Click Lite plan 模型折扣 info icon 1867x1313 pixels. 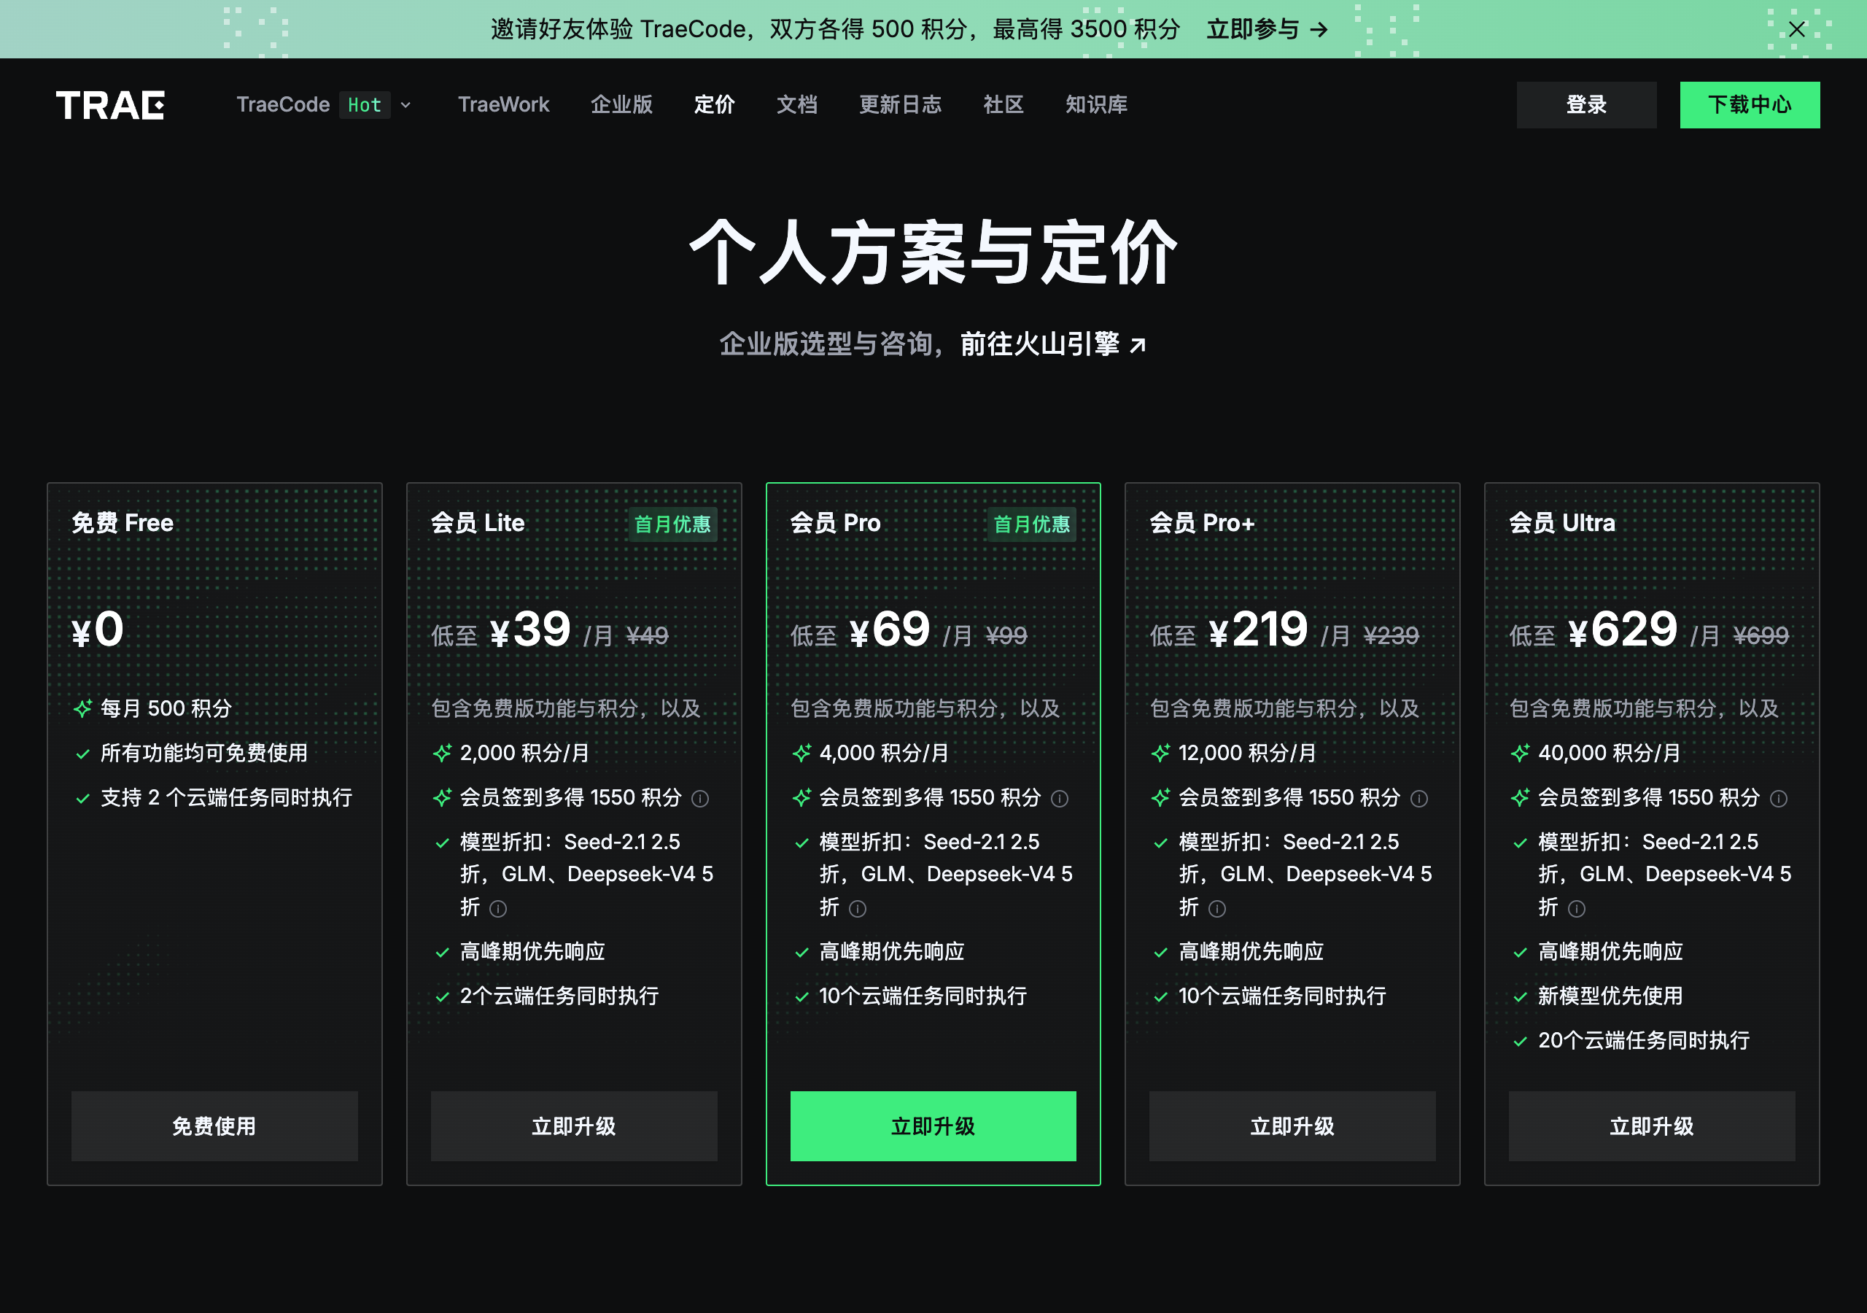click(498, 909)
